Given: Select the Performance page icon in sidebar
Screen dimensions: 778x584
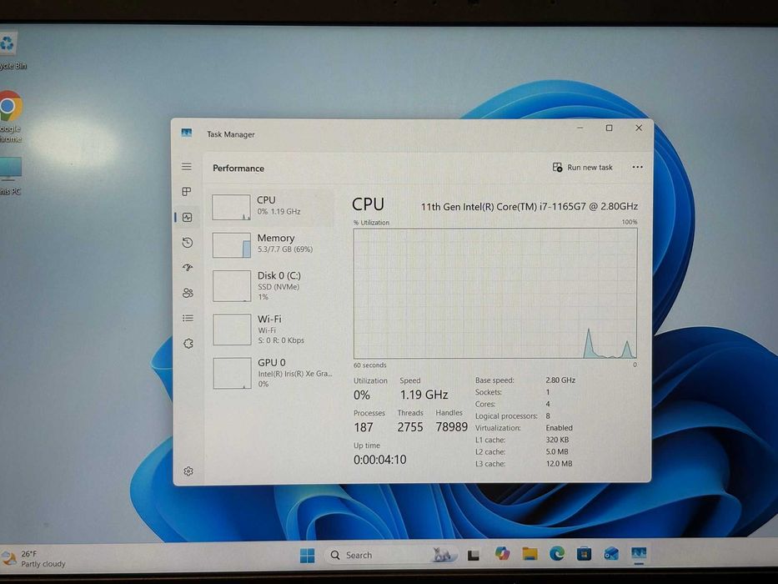Looking at the screenshot, I should click(187, 218).
